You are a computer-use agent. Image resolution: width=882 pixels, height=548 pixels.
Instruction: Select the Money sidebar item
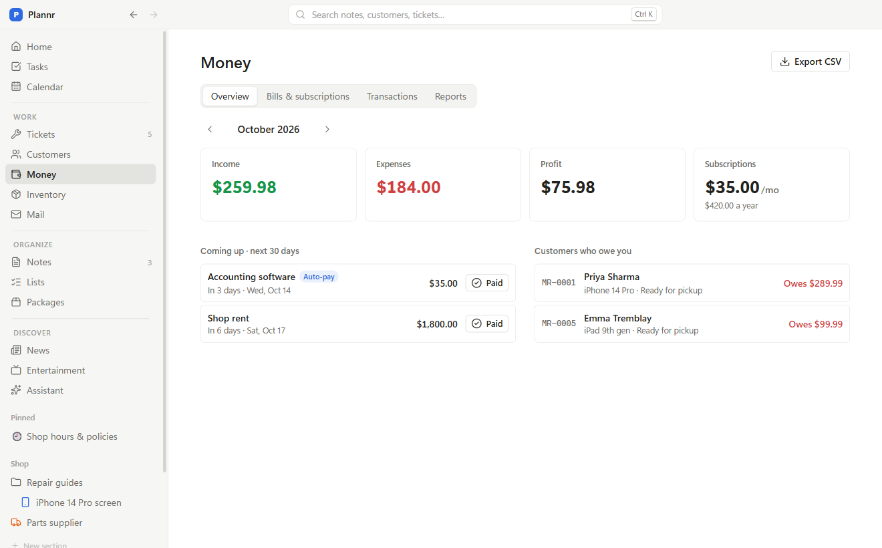click(x=80, y=174)
